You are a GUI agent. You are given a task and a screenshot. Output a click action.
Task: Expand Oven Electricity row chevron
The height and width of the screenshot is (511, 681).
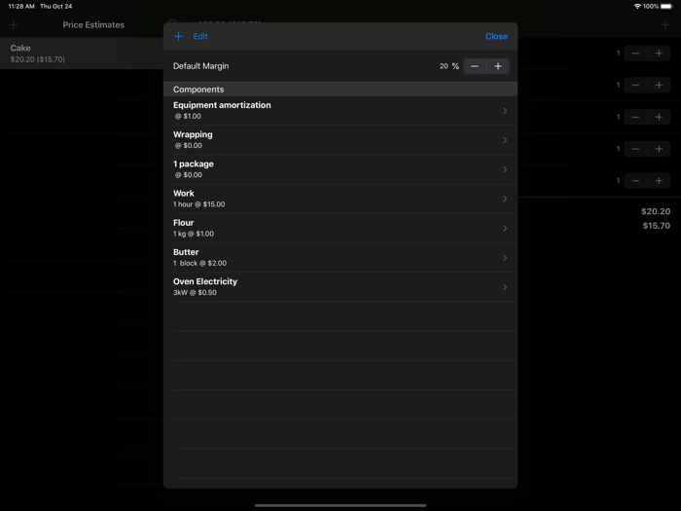coord(505,287)
